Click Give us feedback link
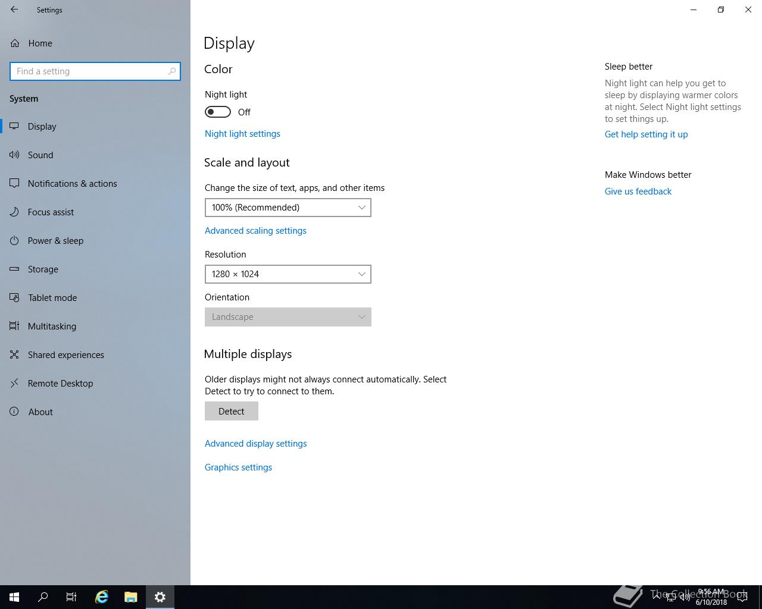The height and width of the screenshot is (609, 762). pos(638,192)
